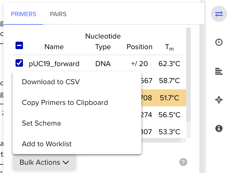Open the version history clock icon

(x=219, y=42)
